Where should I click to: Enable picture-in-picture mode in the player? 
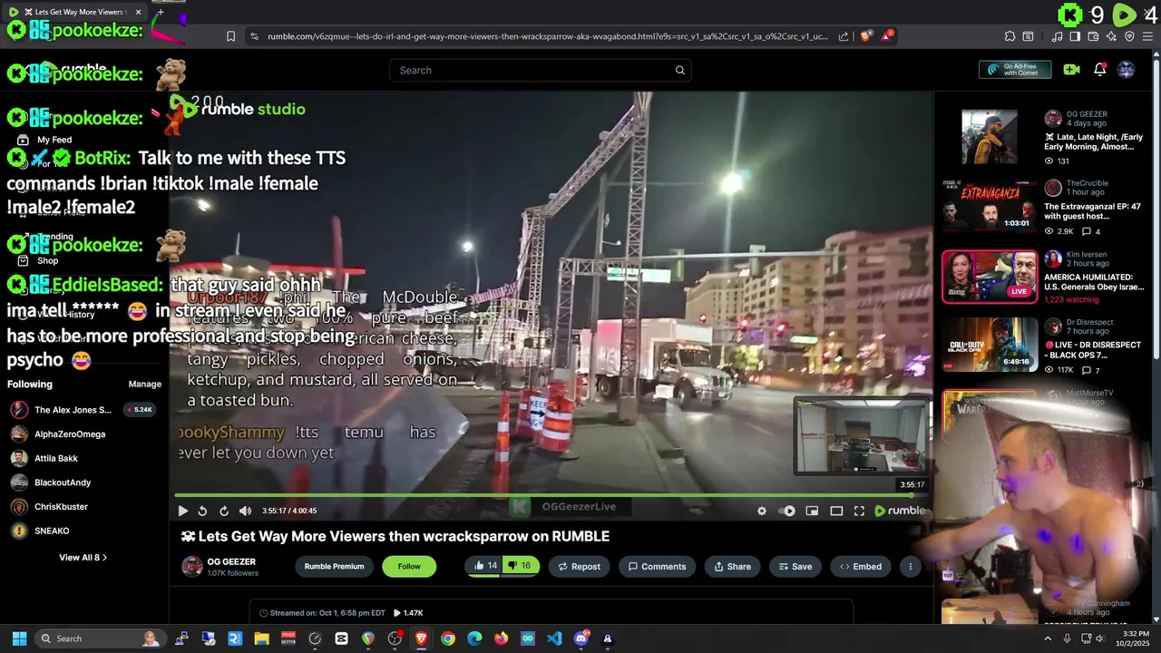click(x=812, y=511)
